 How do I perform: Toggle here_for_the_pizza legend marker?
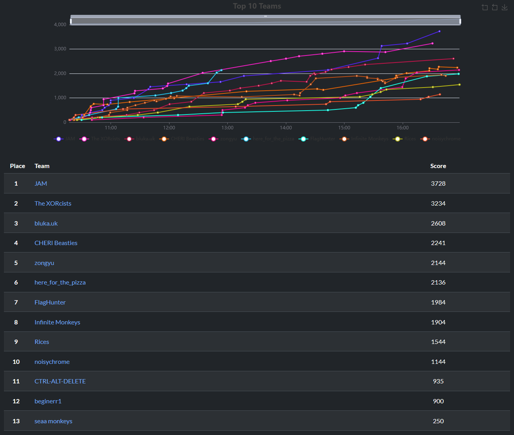(246, 139)
